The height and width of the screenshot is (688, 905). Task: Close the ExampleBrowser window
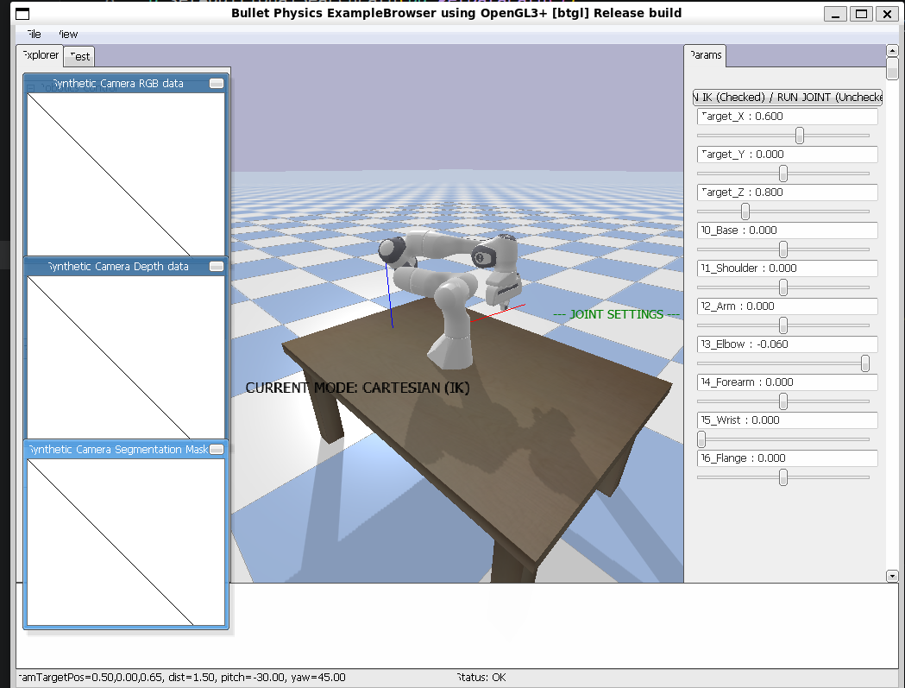pos(887,14)
